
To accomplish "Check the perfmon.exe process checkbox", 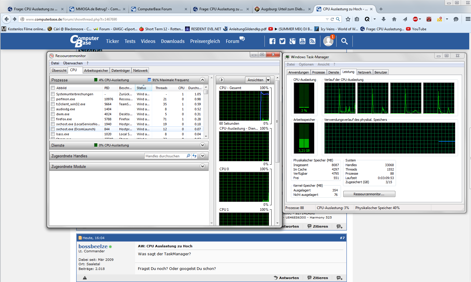I will point(53,99).
